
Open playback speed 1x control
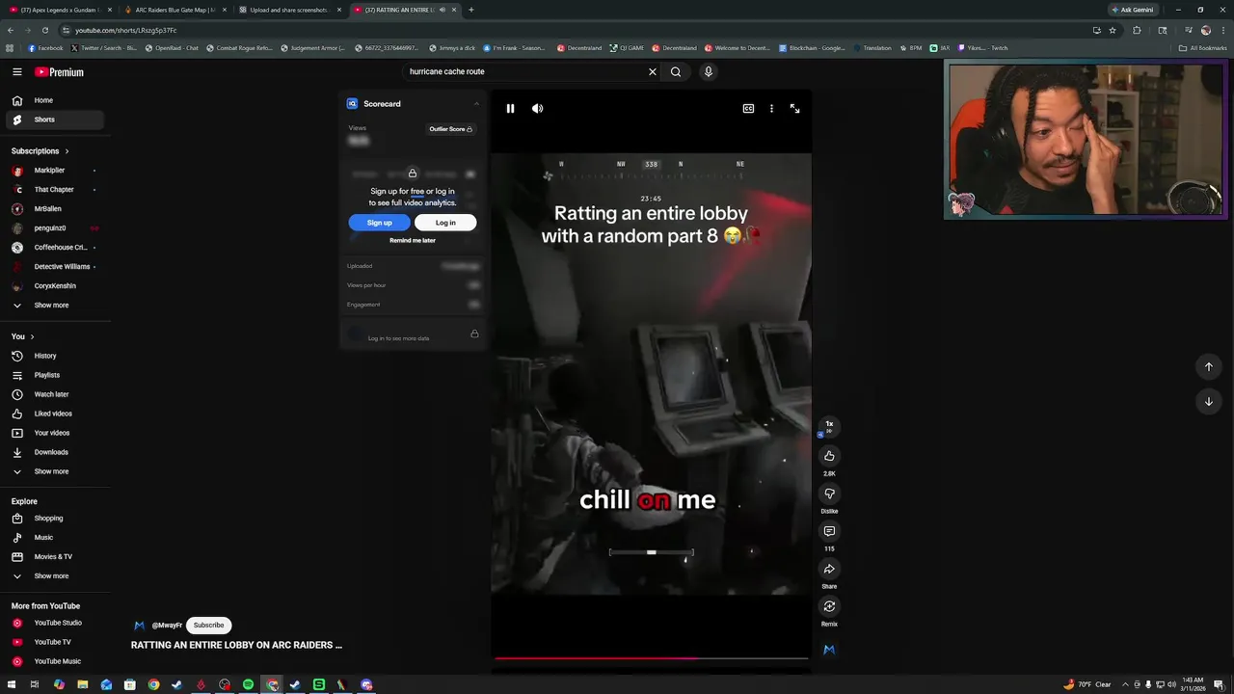tap(829, 426)
